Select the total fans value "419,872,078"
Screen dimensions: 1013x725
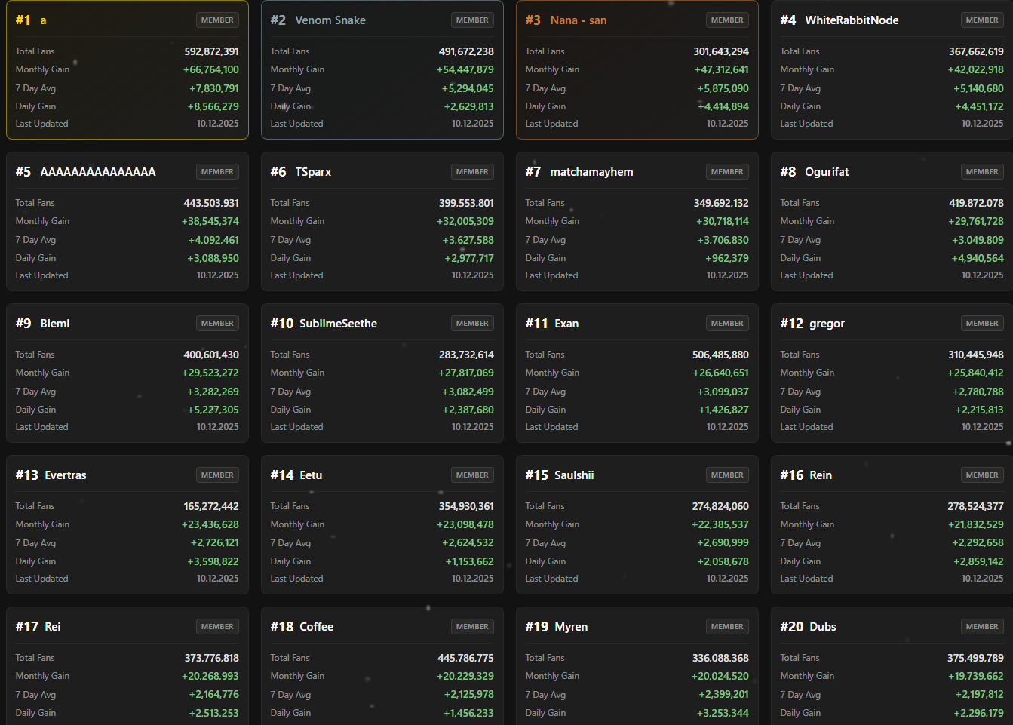(x=976, y=203)
